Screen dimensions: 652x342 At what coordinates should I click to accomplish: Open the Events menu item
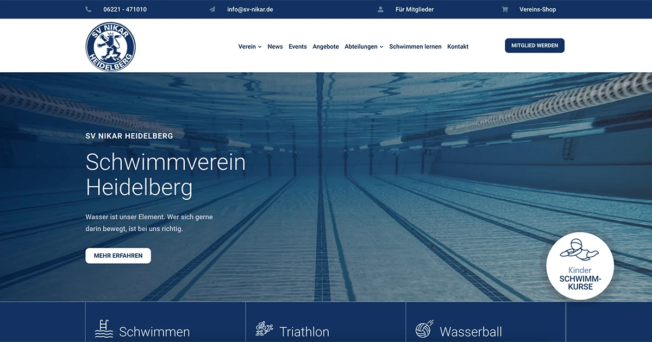(x=298, y=47)
